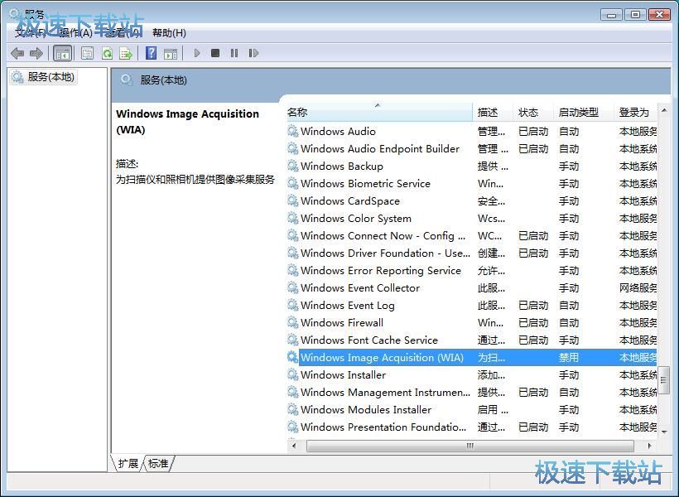Screen dimensions: 679x497
Task: Select Windows Font Cache Service row
Action: [472, 340]
